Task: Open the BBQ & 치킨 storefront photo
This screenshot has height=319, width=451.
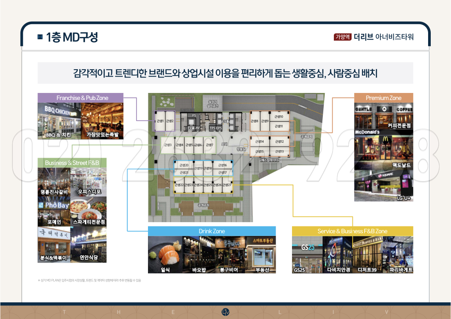Action: 59,121
